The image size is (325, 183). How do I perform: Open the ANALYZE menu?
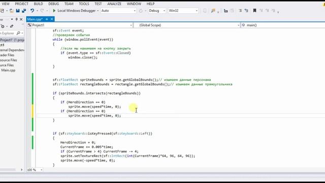(114, 4)
